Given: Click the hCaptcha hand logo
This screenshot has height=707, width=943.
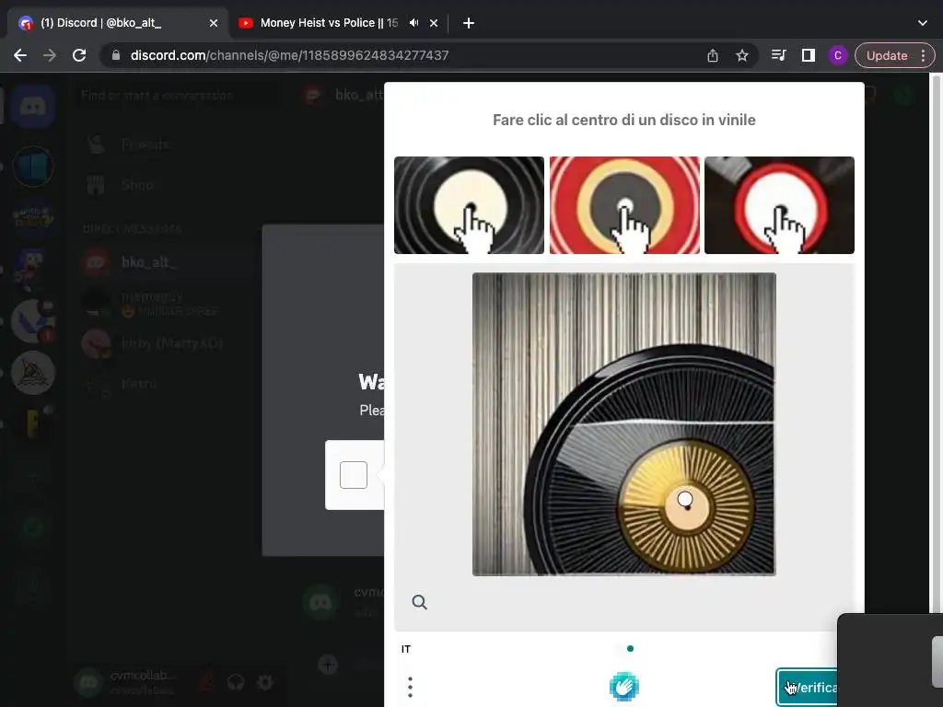Looking at the screenshot, I should coord(623,687).
